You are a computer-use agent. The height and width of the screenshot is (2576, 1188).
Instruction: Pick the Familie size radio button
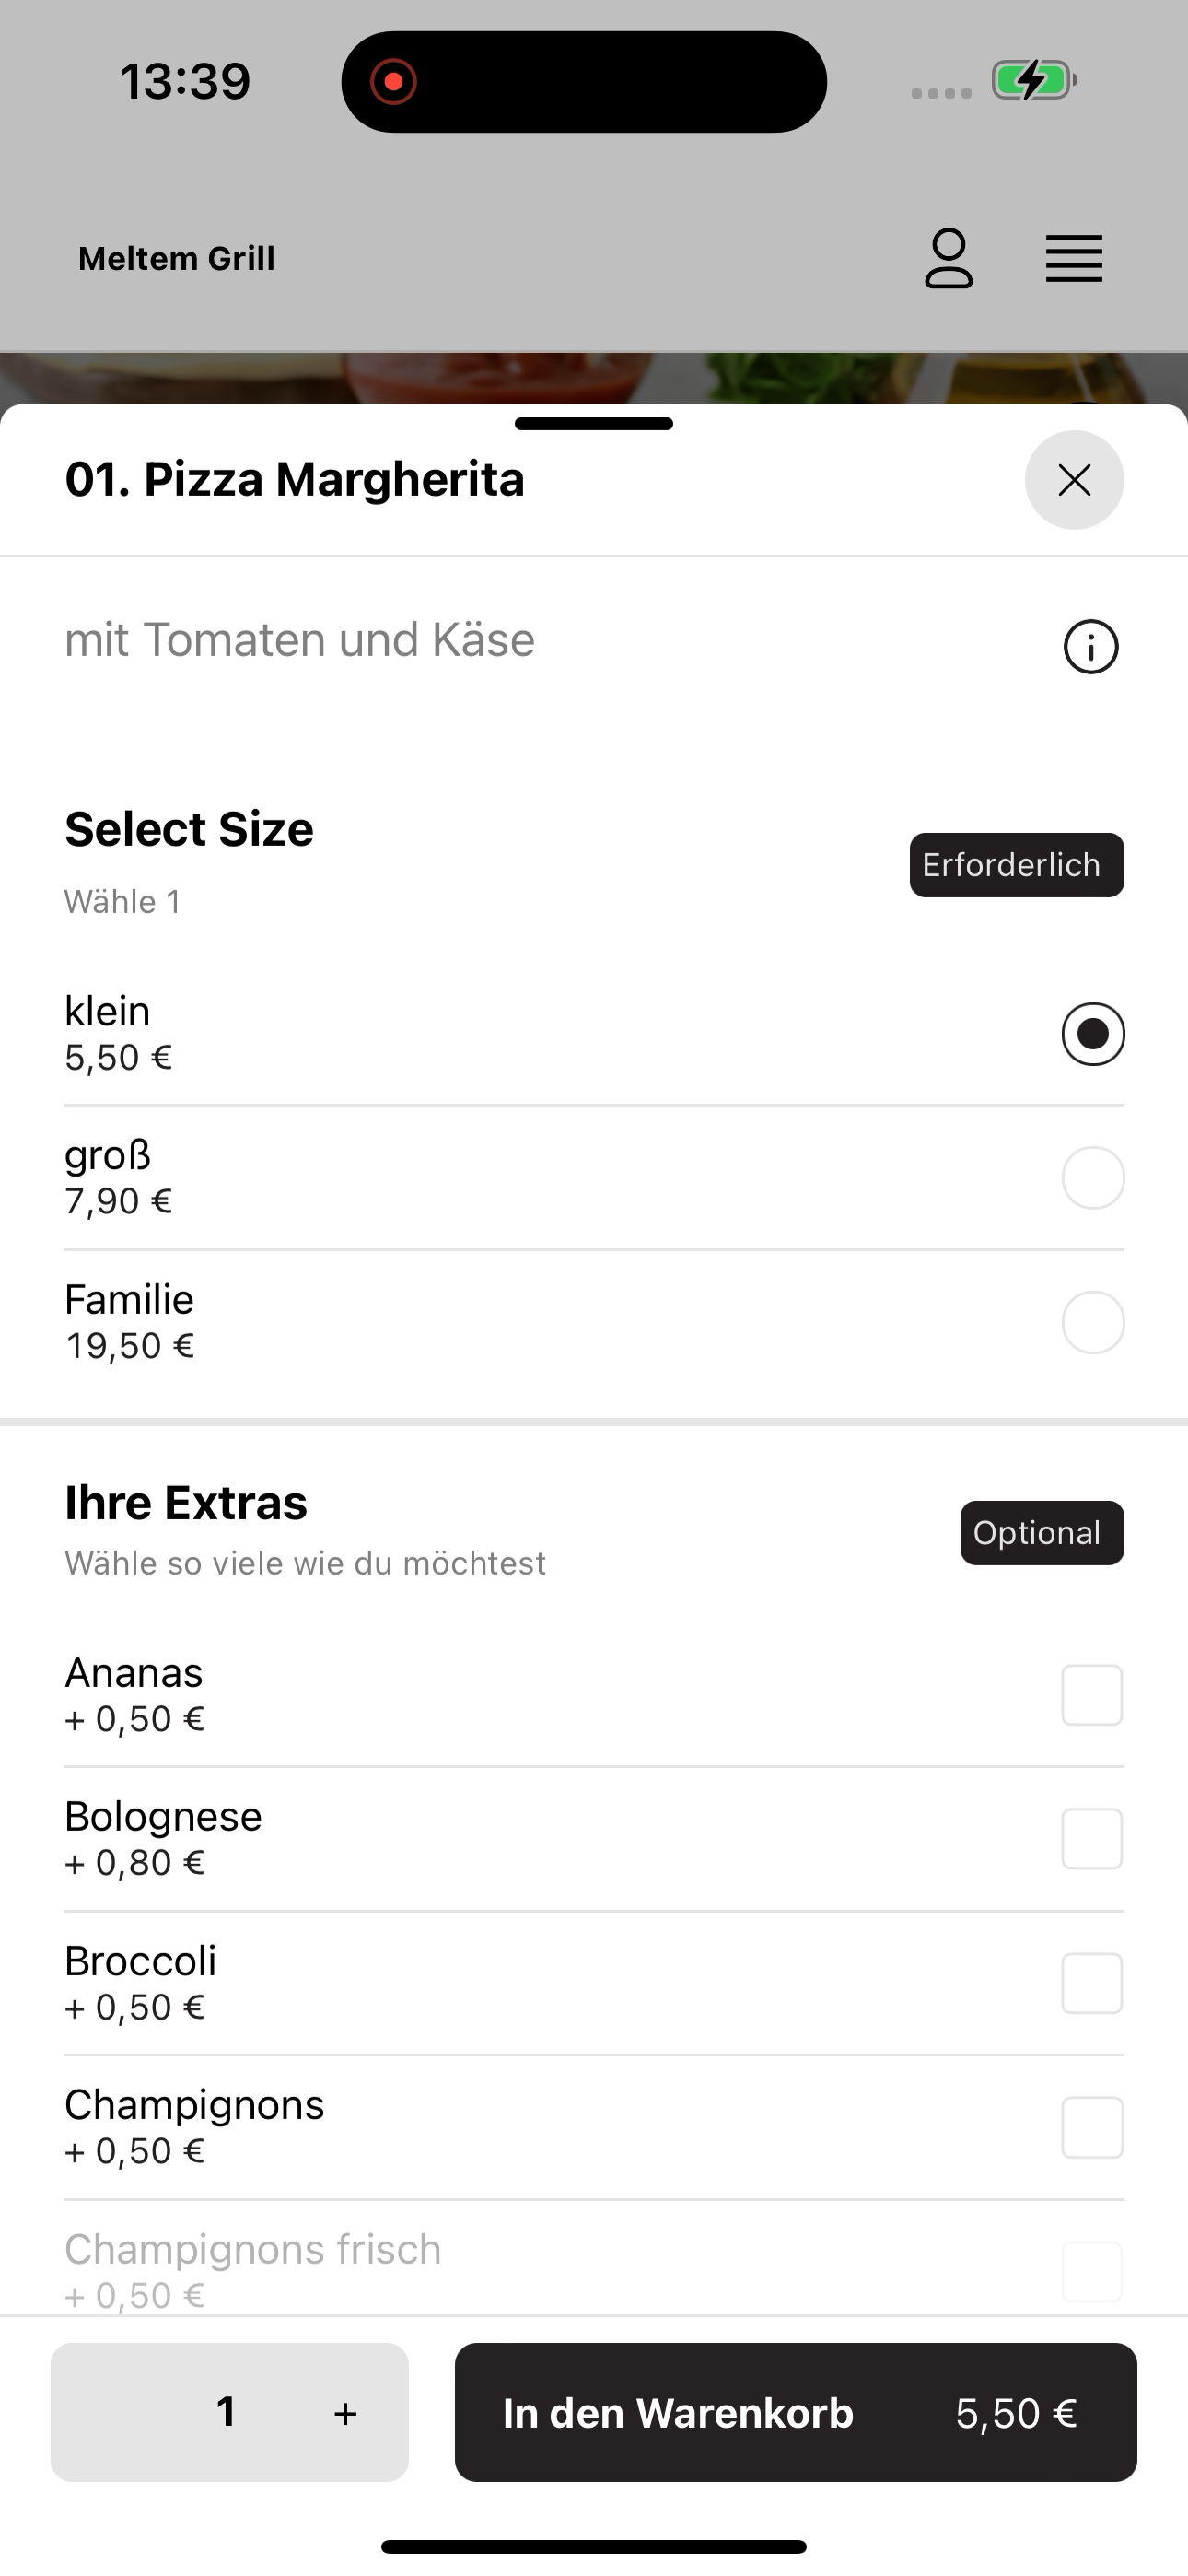click(x=1093, y=1322)
